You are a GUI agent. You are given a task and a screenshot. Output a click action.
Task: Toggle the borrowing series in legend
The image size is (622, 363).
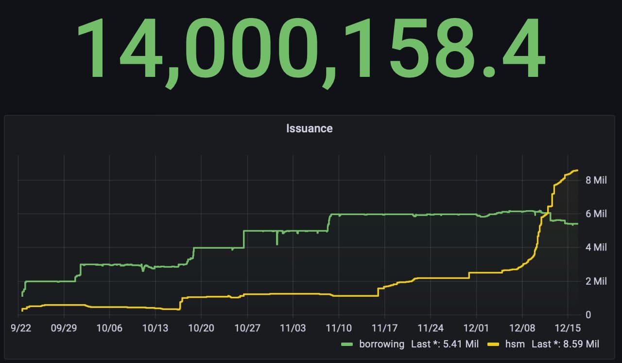[x=381, y=344]
